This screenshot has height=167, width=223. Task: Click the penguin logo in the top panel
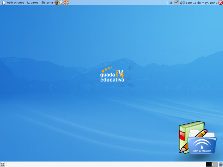(x=3, y=3)
